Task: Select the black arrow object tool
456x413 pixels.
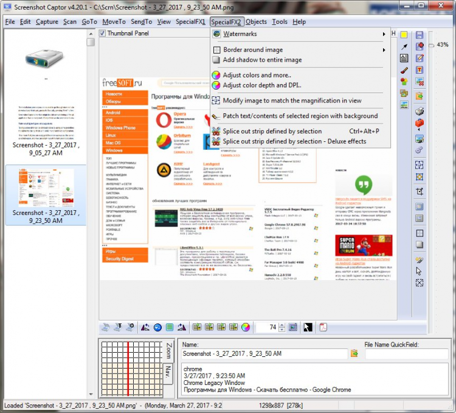Action: pos(404,47)
